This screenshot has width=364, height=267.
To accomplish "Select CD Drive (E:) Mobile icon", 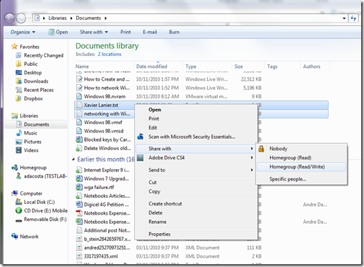I will 18,210.
